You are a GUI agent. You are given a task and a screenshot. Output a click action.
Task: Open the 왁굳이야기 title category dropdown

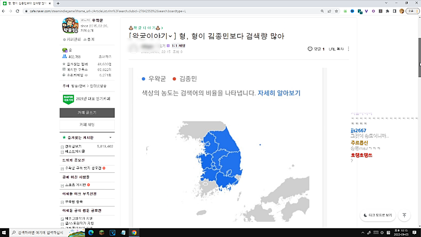[x=152, y=36]
